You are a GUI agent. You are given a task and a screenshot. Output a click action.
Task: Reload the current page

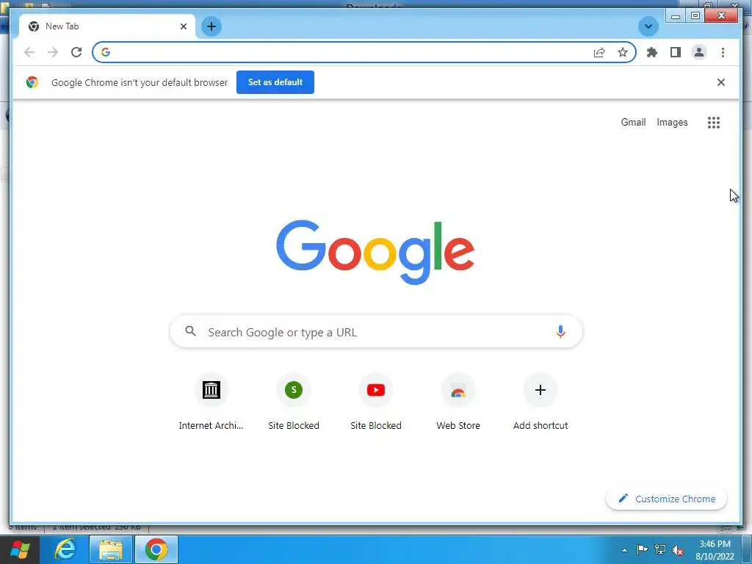point(76,52)
